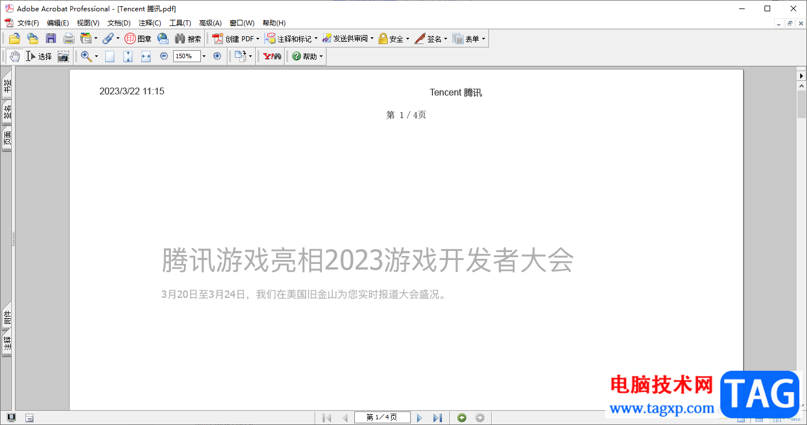
Task: Click the 图章 stamp tool button
Action: tap(138, 38)
